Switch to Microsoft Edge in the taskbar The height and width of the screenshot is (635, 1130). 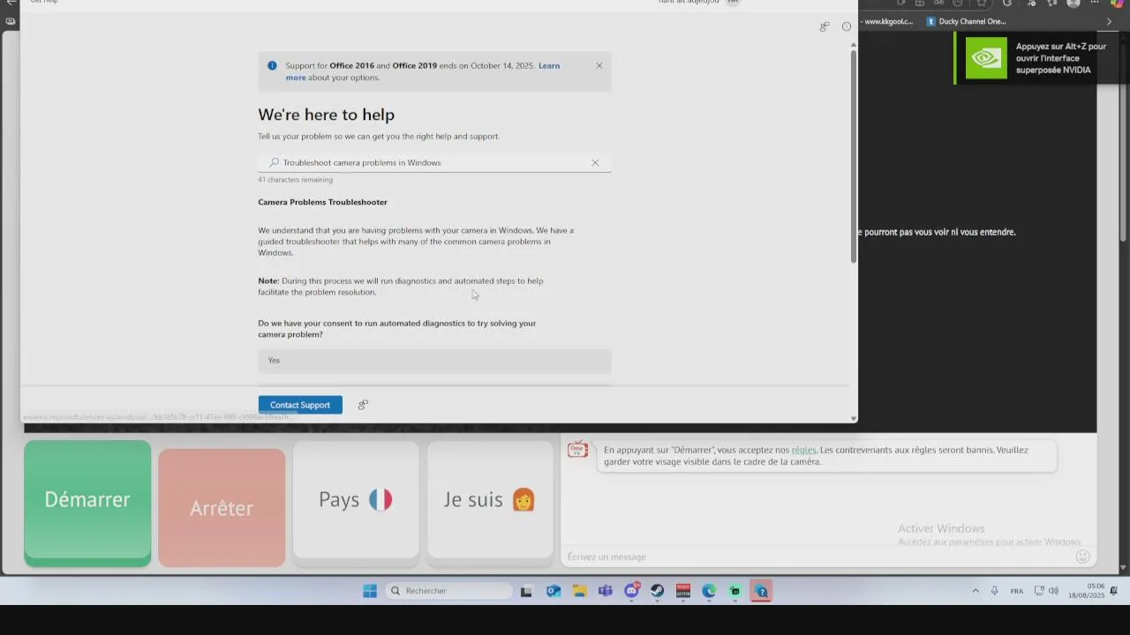click(x=709, y=591)
